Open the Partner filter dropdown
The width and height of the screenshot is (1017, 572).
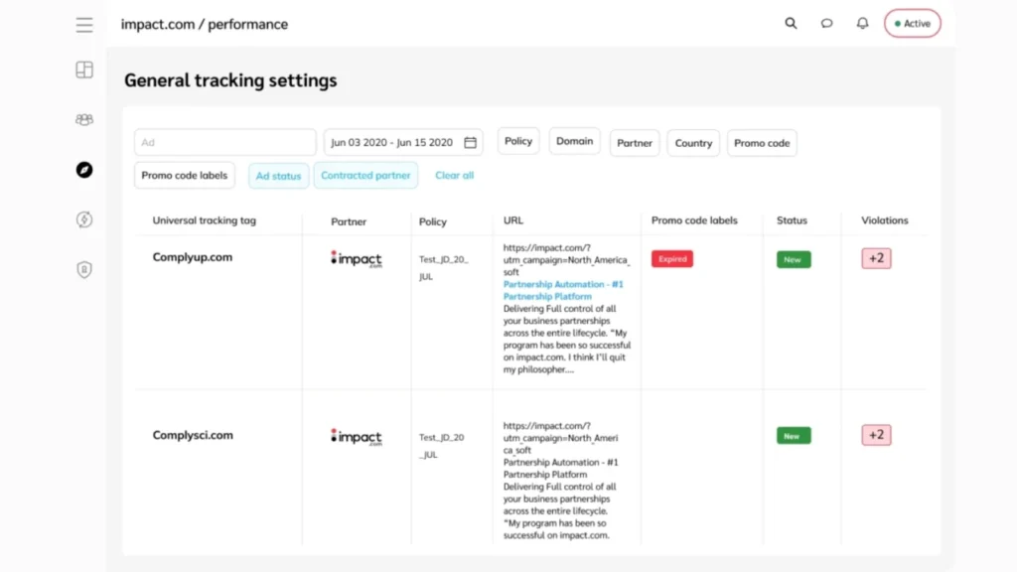(x=634, y=142)
